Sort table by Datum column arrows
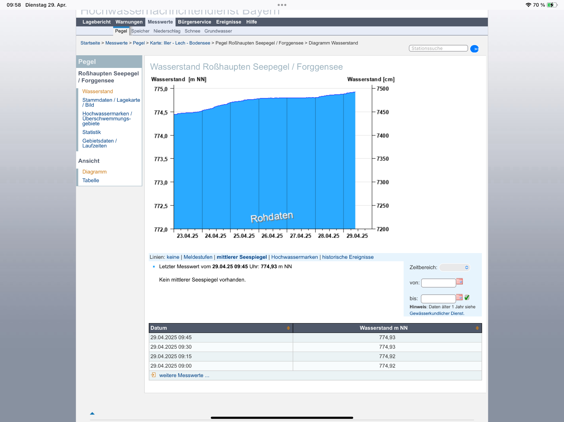 [288, 328]
